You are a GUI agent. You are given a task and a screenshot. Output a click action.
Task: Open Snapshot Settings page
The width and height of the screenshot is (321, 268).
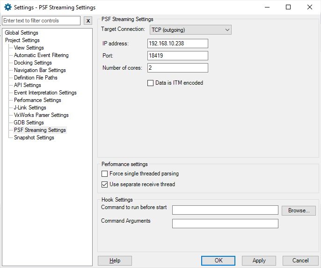pos(34,138)
